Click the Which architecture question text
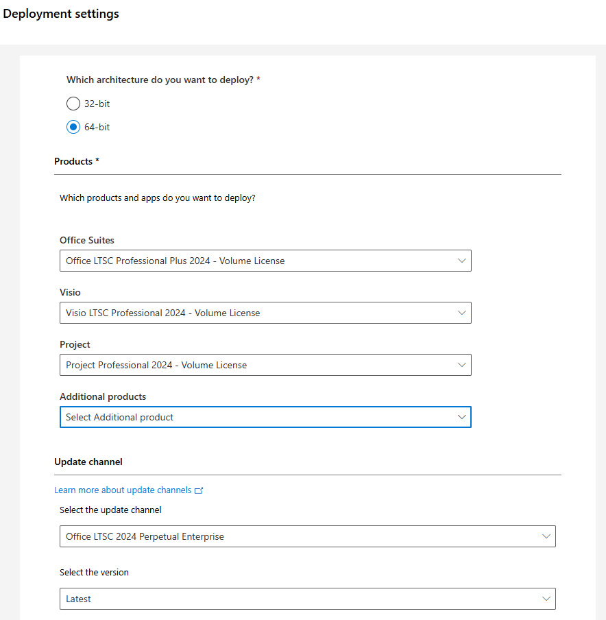The image size is (606, 620). click(160, 80)
